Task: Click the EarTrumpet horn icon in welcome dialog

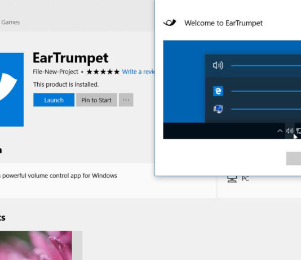Action: tap(170, 23)
